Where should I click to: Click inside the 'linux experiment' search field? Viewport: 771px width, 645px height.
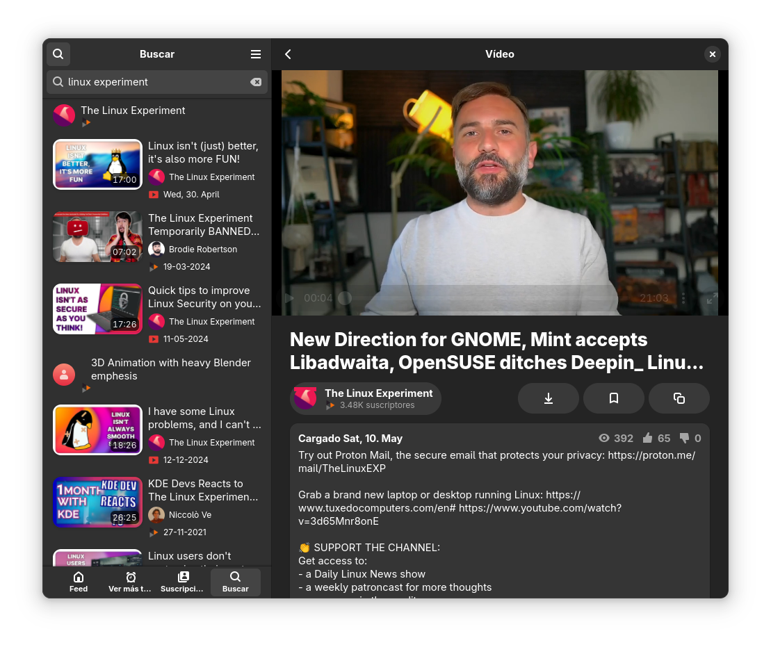click(157, 82)
